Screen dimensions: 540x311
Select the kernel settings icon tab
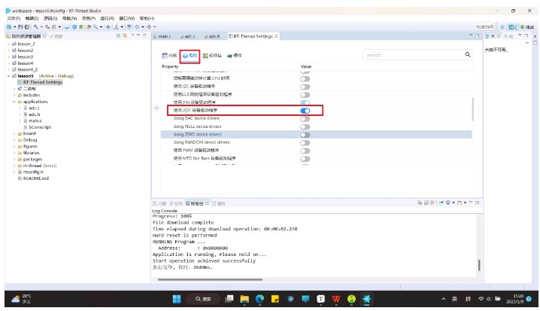[169, 56]
